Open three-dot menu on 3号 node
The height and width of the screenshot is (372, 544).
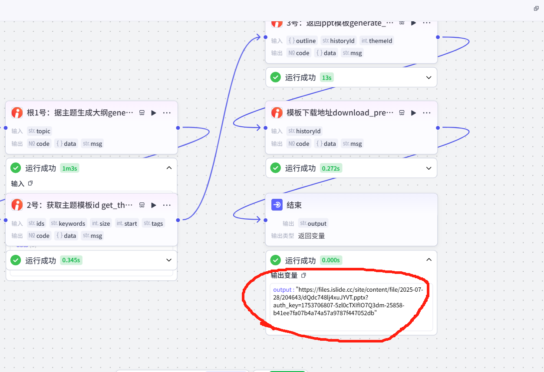[x=427, y=23]
